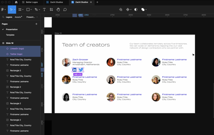Expand Frame tool options dropdown arrow
This screenshot has height=135, width=214.
coord(23,10)
